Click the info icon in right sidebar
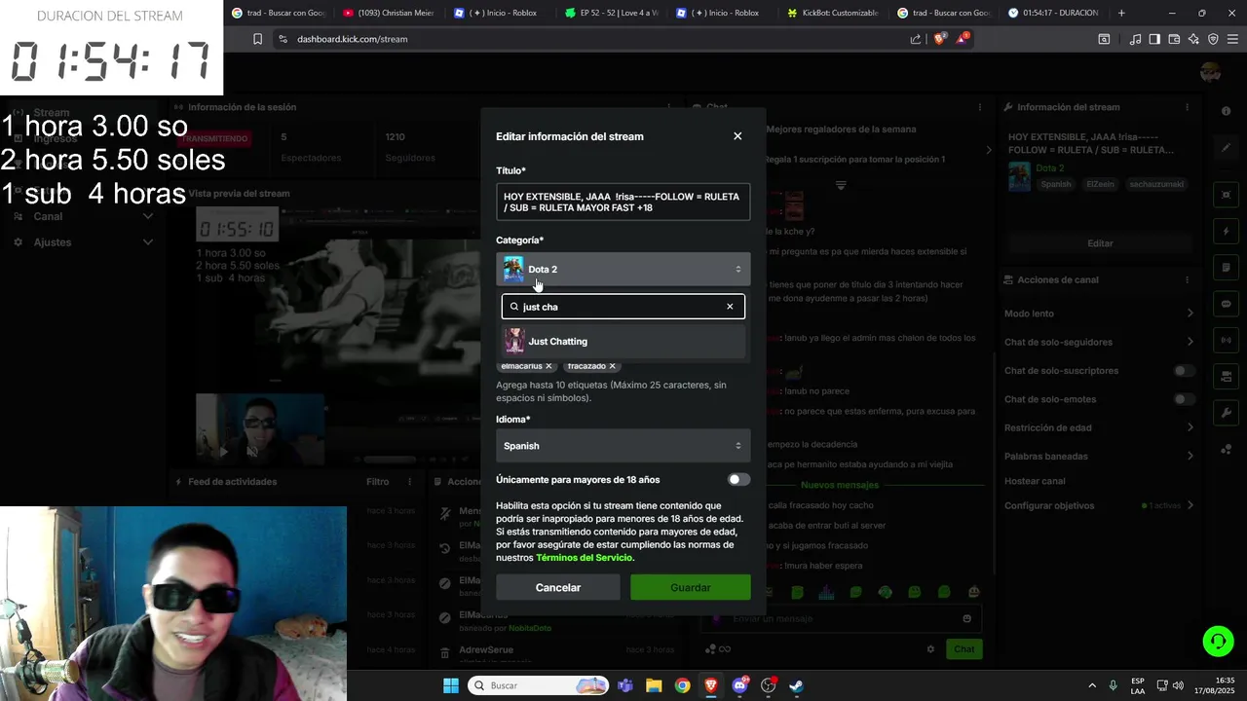1247x701 pixels. pos(1226,111)
